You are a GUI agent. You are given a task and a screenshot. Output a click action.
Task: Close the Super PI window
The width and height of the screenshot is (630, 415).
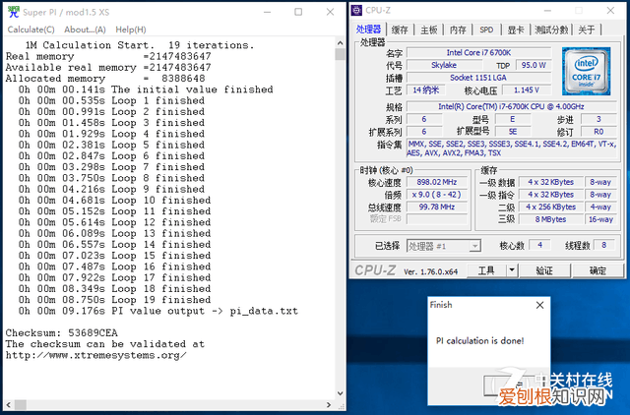(331, 10)
